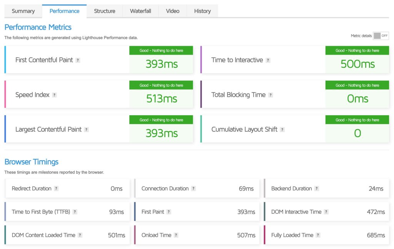Viewport: 394px width, 249px height.
Task: View the History tab
Action: 202,11
